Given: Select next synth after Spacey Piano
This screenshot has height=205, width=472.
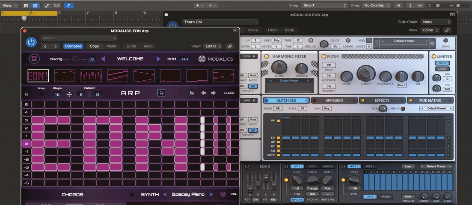Looking at the screenshot, I should point(211,194).
